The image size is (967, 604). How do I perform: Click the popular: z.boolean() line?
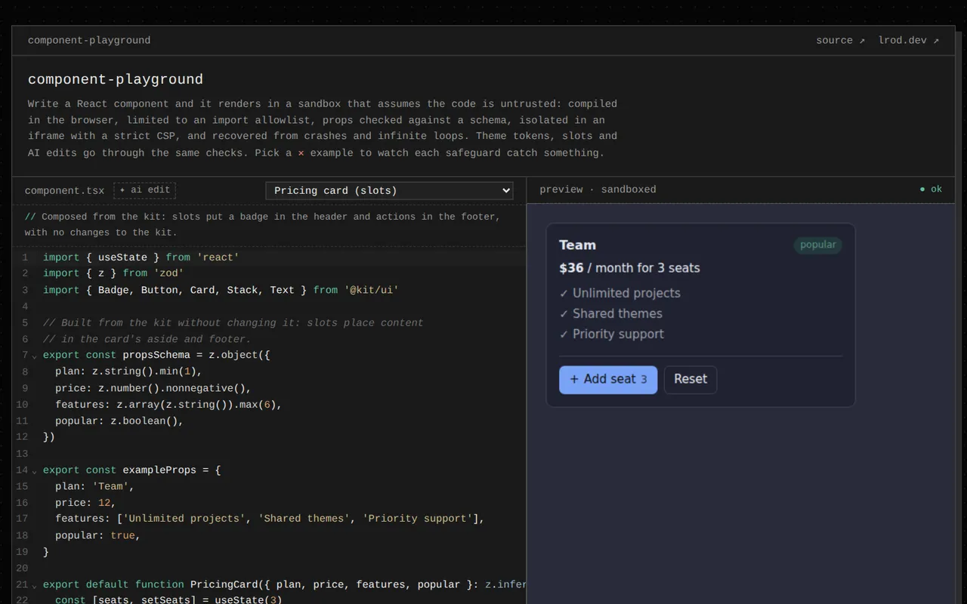tap(119, 421)
